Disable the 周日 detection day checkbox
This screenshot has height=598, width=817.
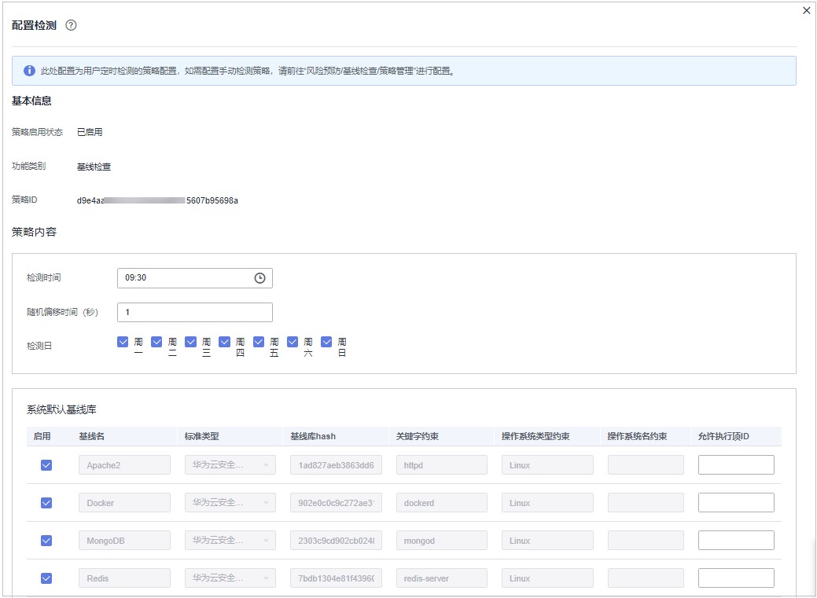[x=326, y=342]
